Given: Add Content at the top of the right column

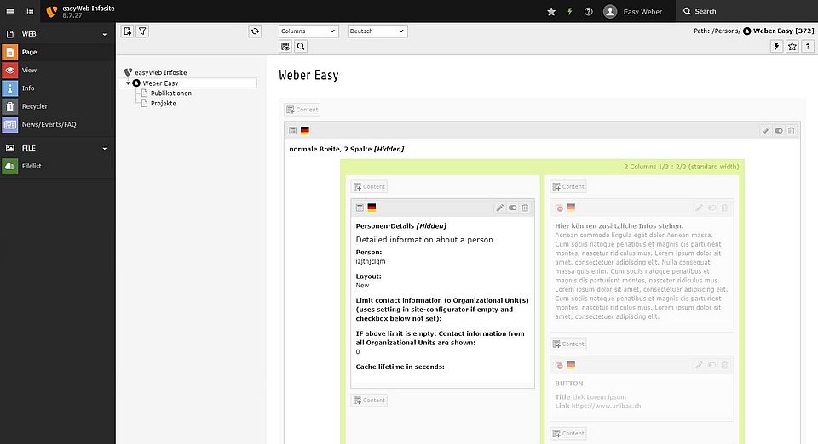Looking at the screenshot, I should pyautogui.click(x=568, y=186).
